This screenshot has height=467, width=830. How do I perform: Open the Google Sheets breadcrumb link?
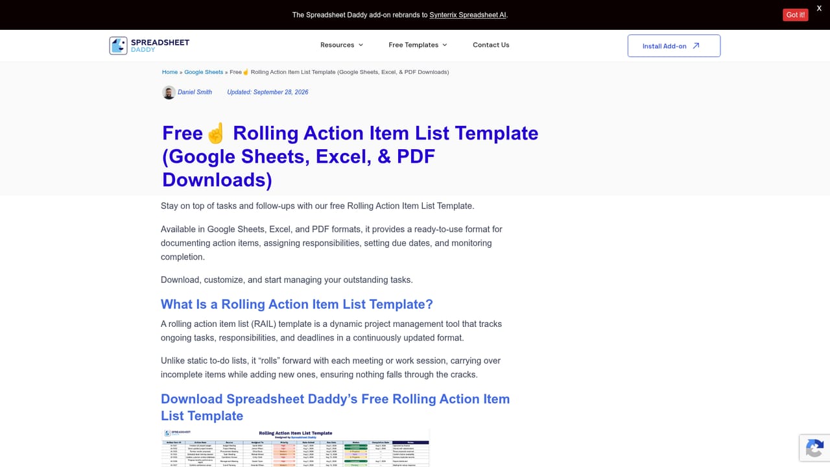pos(204,72)
